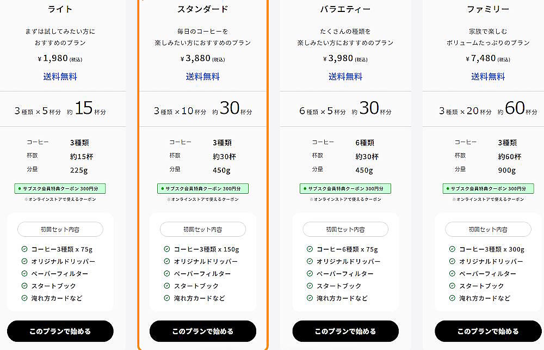The height and width of the screenshot is (350, 544).
Task: Click check icon beside ライト plan's 淹れ方カードなど
Action: coord(24,298)
